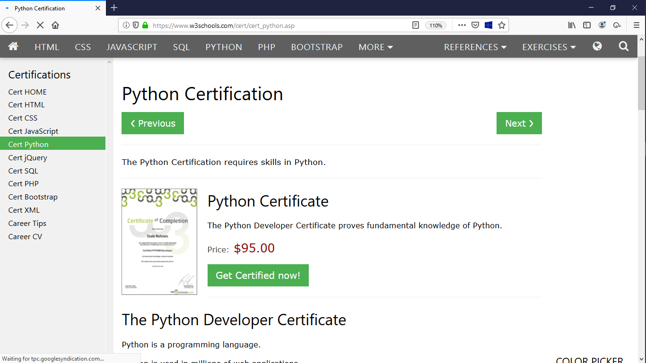
Task: Expand the EXERCISES dropdown
Action: 549,47
